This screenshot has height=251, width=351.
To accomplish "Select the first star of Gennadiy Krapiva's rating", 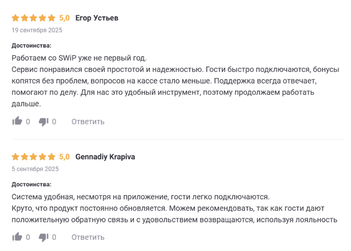I will tap(15, 157).
